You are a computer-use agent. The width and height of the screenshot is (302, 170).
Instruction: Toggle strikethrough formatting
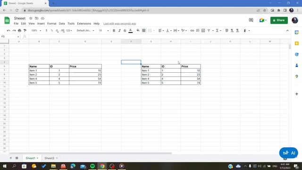125,30
